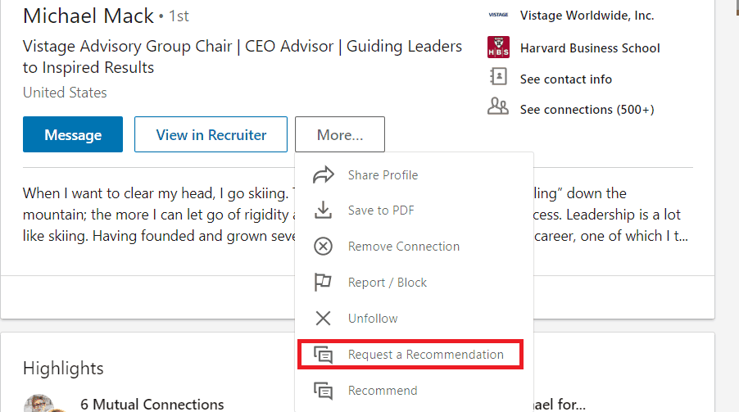
Task: Open See contact info link
Action: point(565,79)
